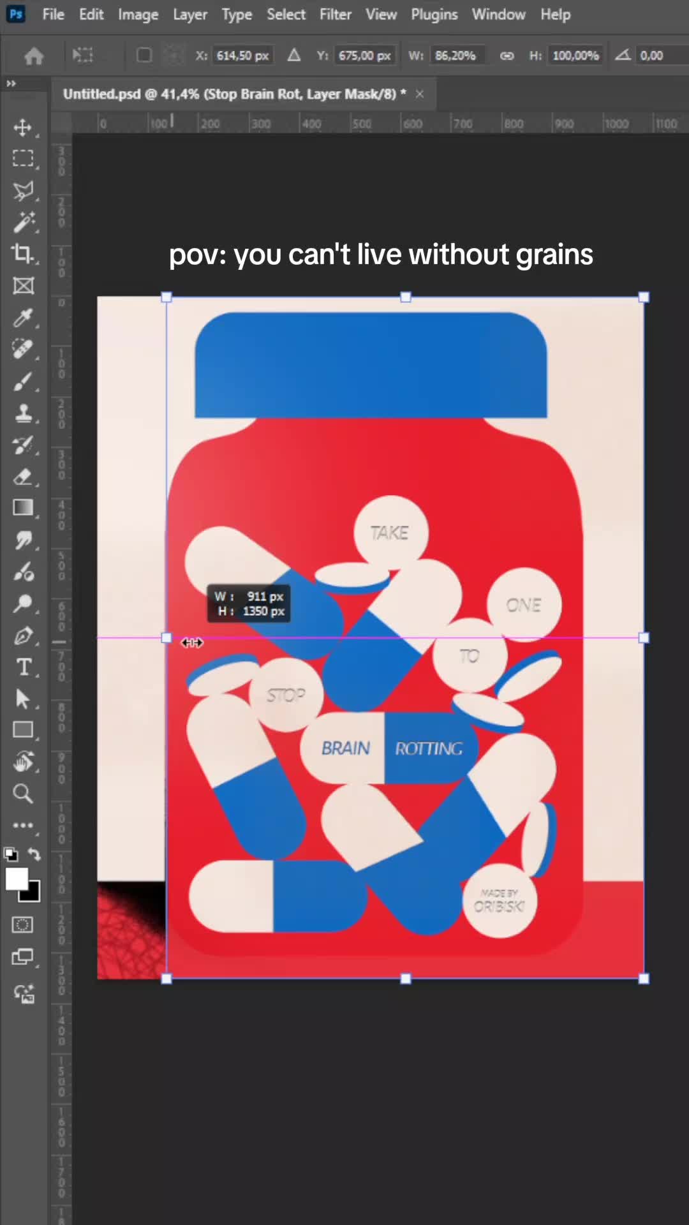Switch to the Untitled.psd document tab
Viewport: 689px width, 1225px height.
[234, 94]
